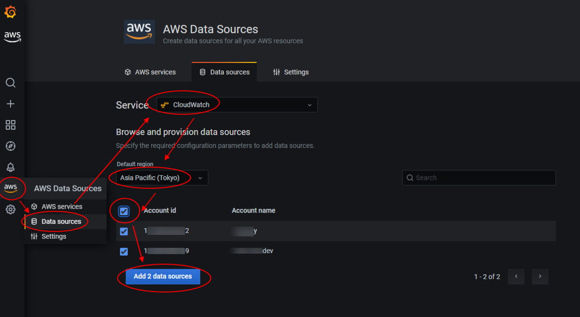Click the AWS Data Sources sidebar icon
This screenshot has height=317, width=580.
tap(11, 187)
